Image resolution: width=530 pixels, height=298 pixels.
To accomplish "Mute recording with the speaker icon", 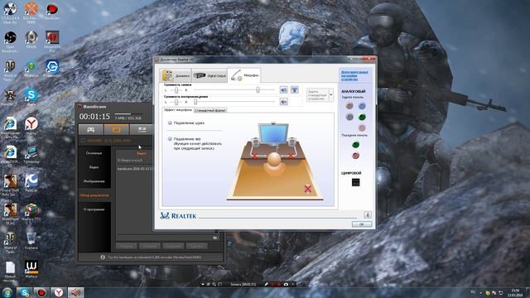I will (283, 89).
